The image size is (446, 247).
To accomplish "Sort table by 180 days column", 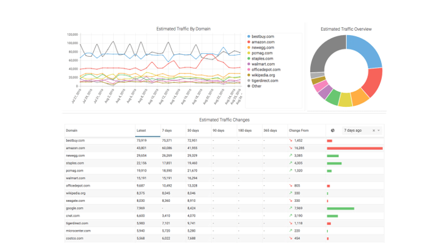I will click(245, 130).
